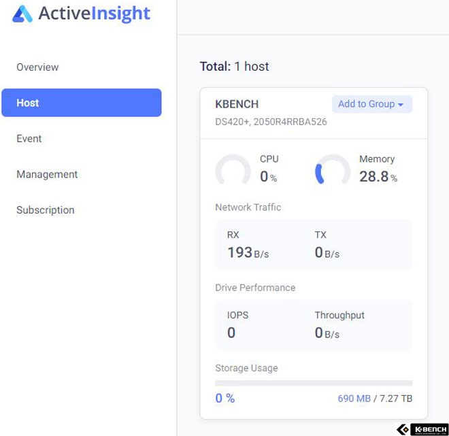Click the Throughput 0 B/s value
The width and height of the screenshot is (449, 436).
327,333
